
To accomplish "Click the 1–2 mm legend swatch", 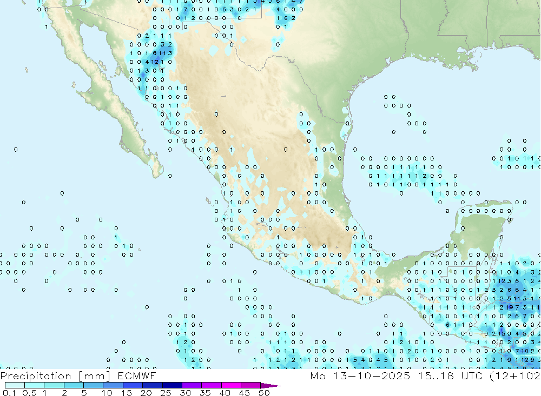I will 54,385.
